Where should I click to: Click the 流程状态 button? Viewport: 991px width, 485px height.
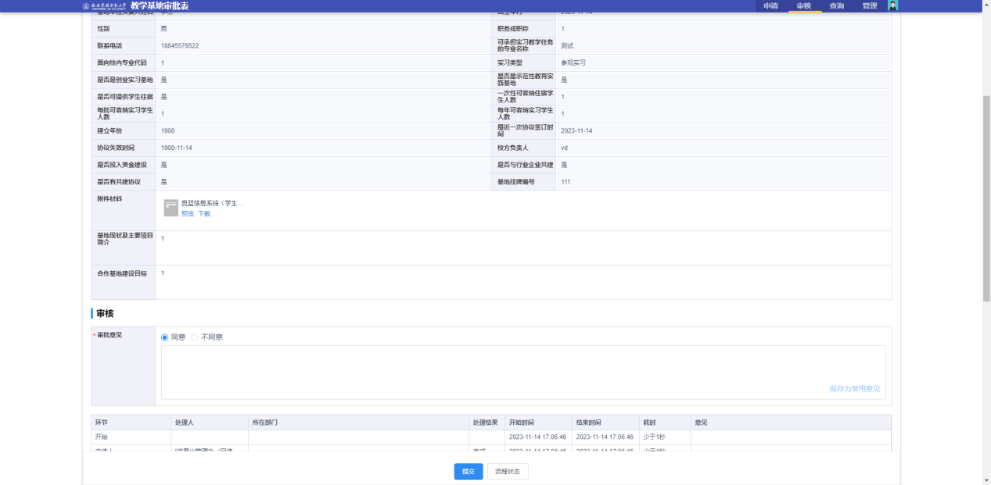(x=508, y=472)
